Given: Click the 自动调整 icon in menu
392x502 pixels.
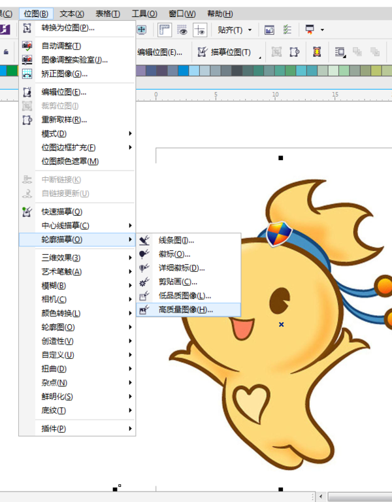Looking at the screenshot, I should pyautogui.click(x=27, y=46).
